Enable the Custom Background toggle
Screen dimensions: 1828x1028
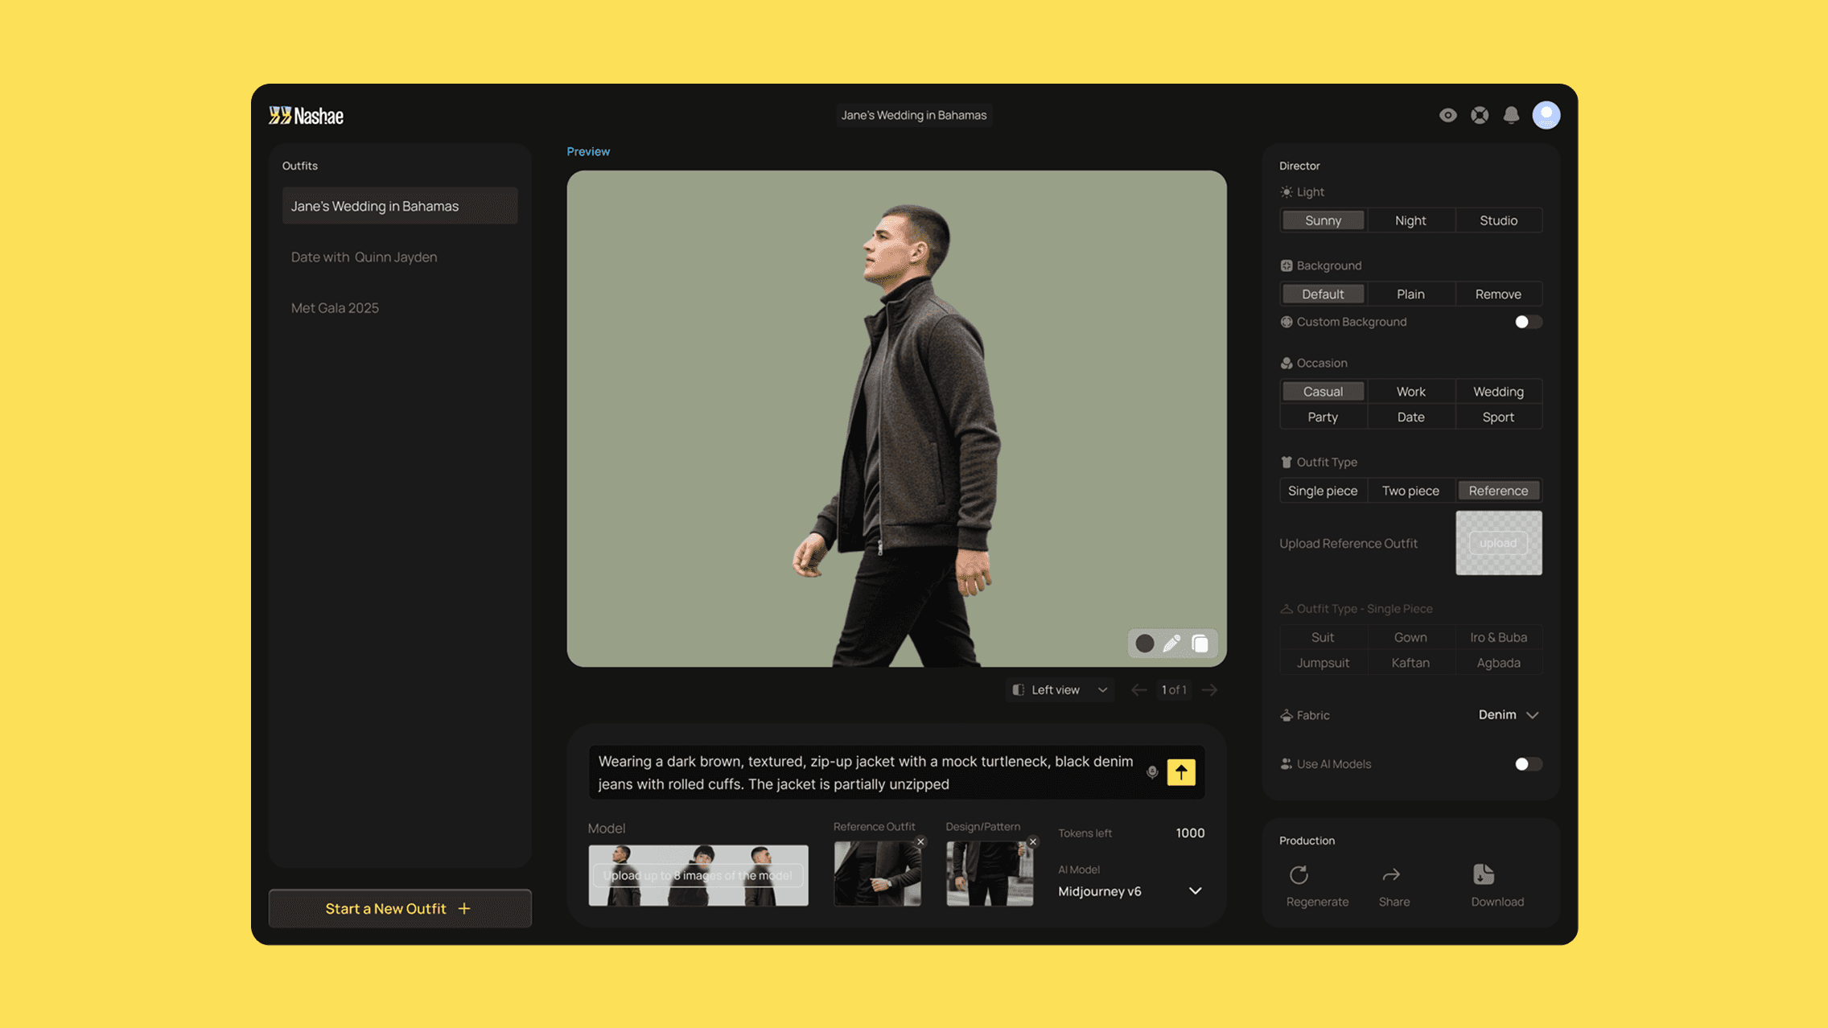[x=1527, y=322]
